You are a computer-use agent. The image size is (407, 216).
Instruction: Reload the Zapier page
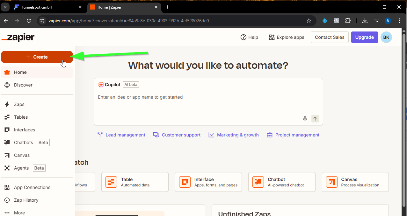pyautogui.click(x=29, y=21)
